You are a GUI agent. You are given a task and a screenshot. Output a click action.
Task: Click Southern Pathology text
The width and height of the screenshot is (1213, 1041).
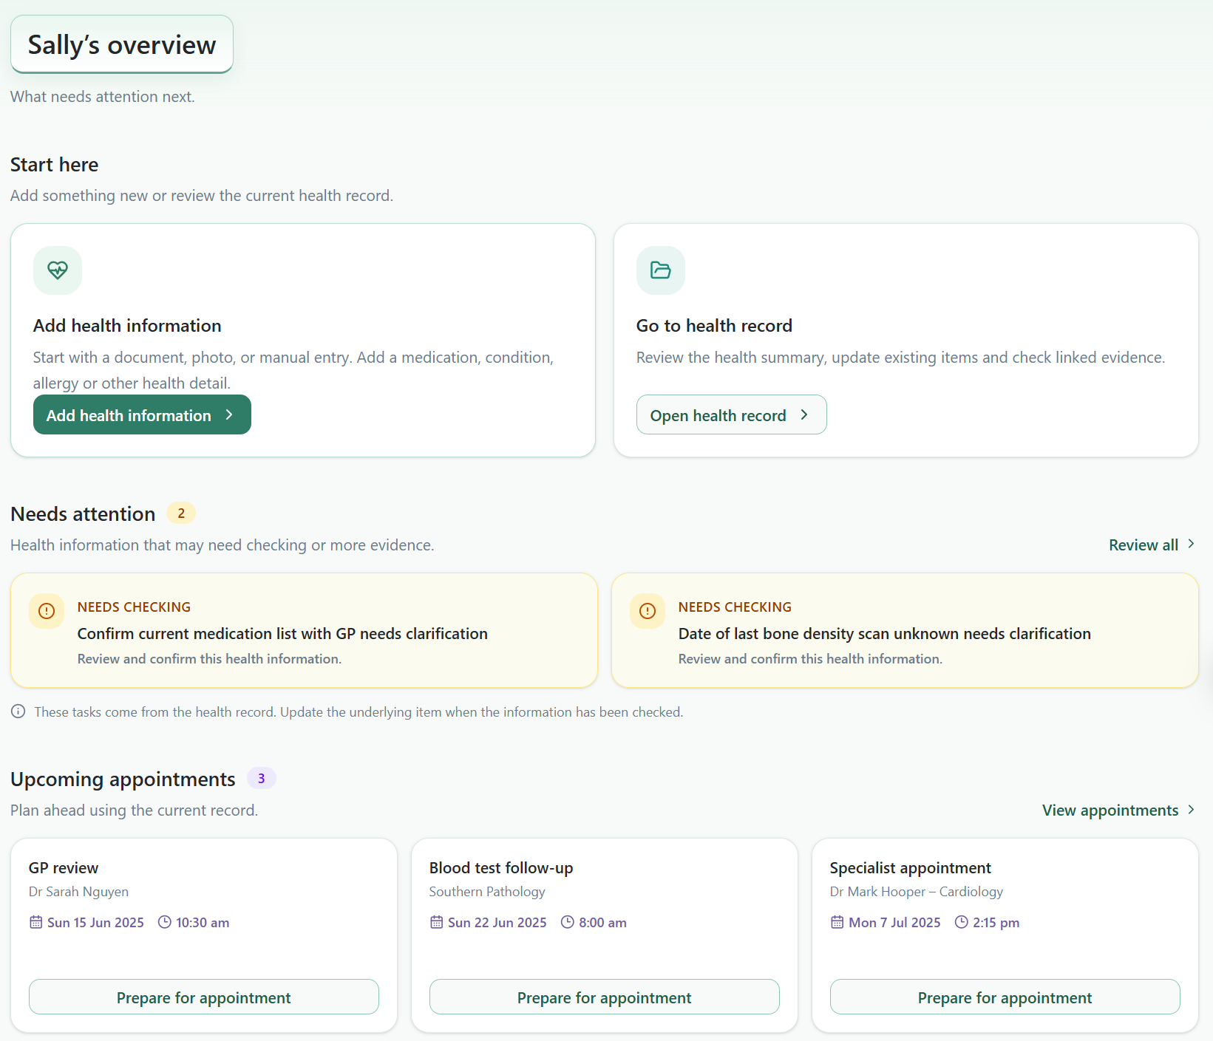pyautogui.click(x=487, y=892)
